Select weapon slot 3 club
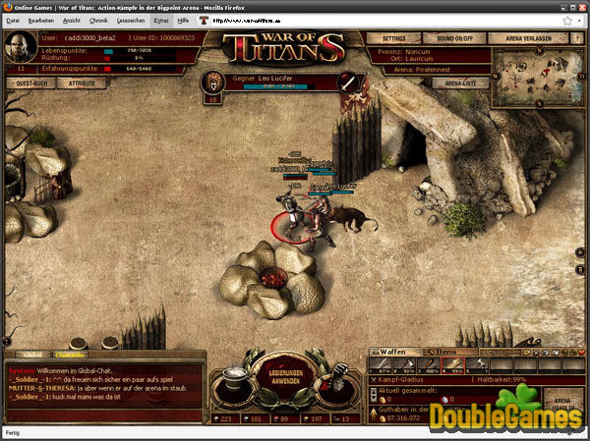This screenshot has height=441, width=590. (429, 366)
